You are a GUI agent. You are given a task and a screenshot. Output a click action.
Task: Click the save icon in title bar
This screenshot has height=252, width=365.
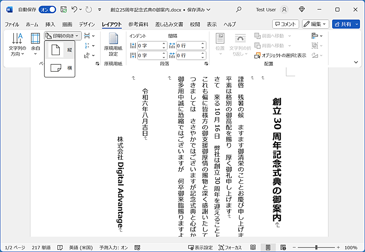pyautogui.click(x=63, y=9)
